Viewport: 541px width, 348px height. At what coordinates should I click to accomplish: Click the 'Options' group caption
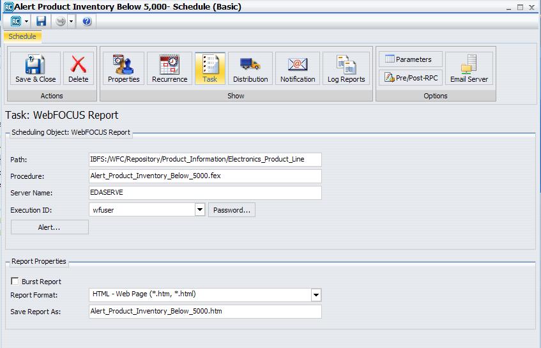[436, 96]
